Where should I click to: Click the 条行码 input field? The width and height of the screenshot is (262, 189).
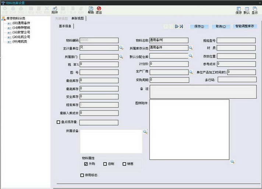(237, 80)
